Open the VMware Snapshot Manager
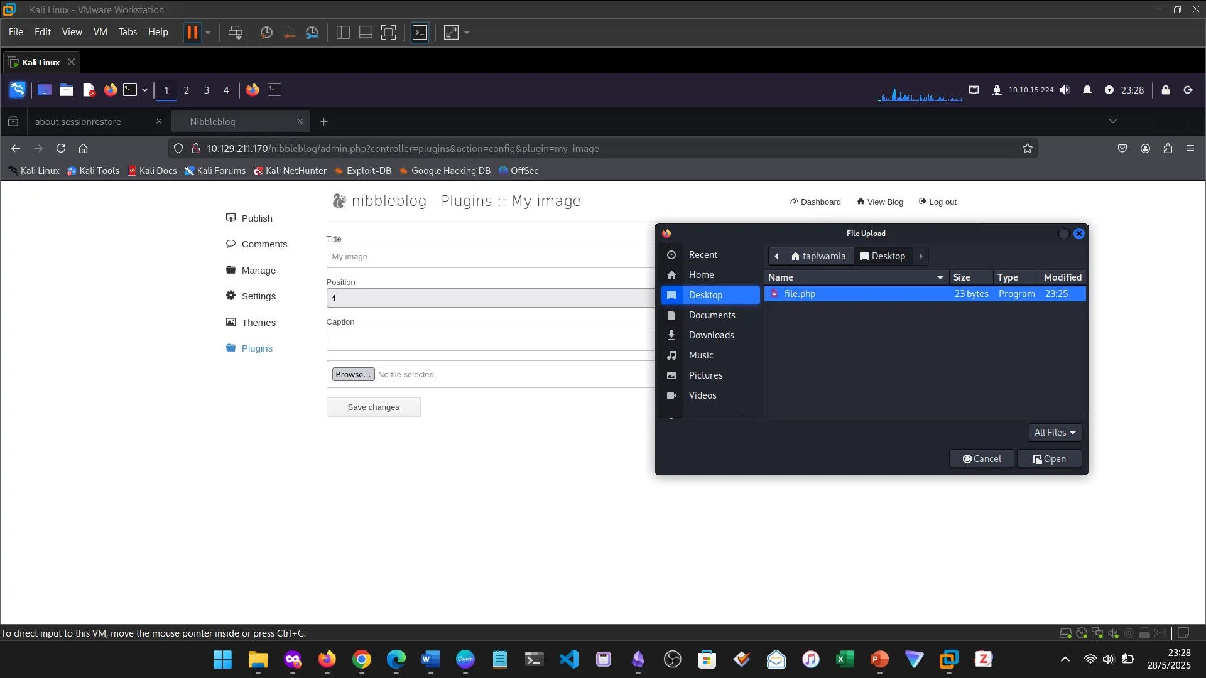The height and width of the screenshot is (678, 1206). click(313, 33)
